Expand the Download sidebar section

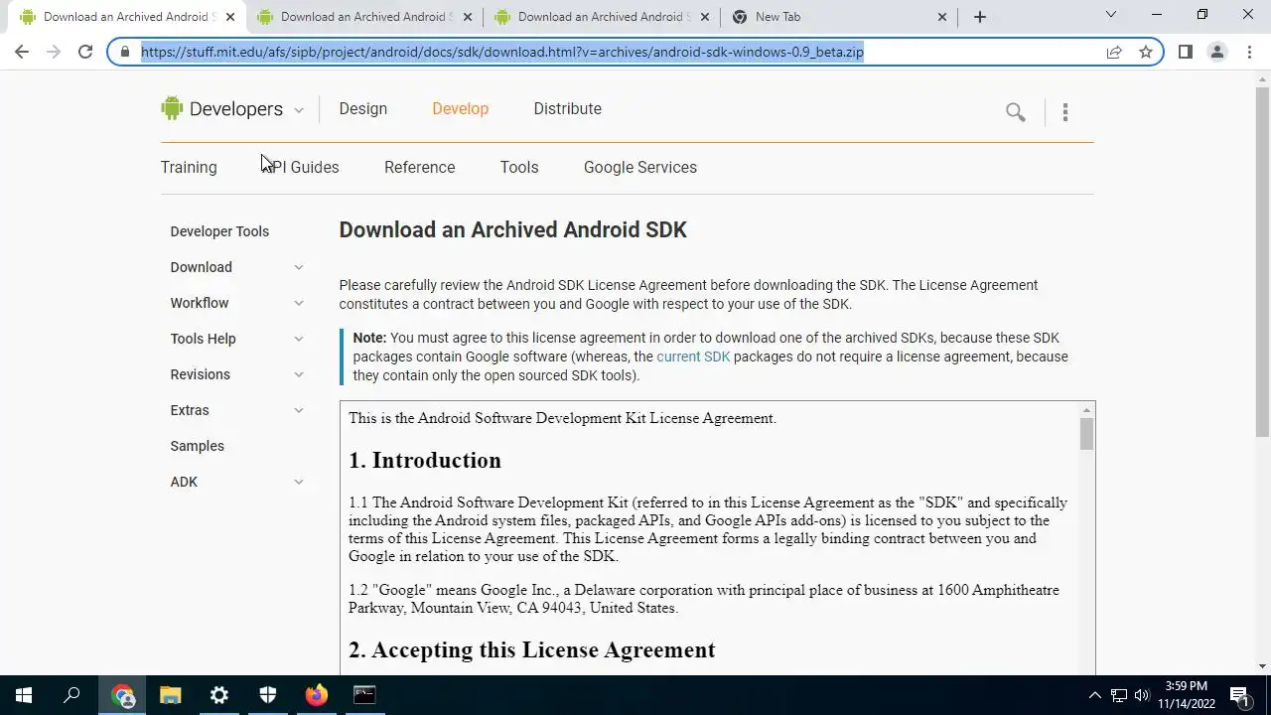(298, 267)
